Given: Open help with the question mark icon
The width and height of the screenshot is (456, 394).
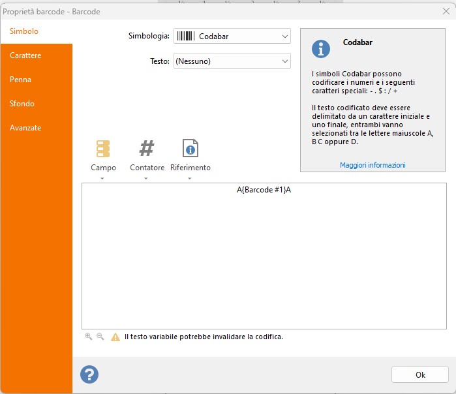Looking at the screenshot, I should pyautogui.click(x=89, y=374).
